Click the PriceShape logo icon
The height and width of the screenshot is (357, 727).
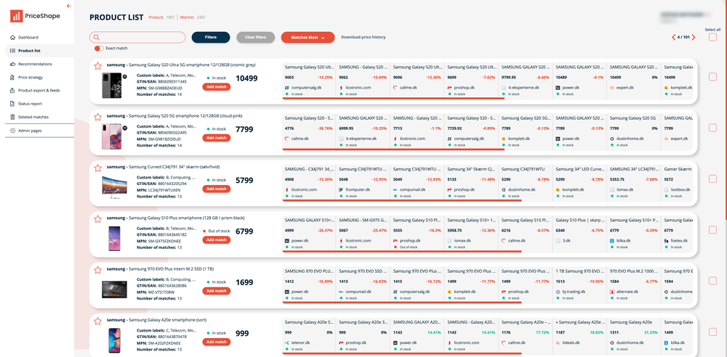coord(17,16)
